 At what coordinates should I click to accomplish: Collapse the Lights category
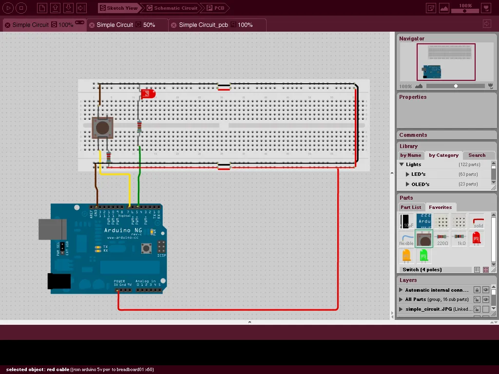[402, 165]
